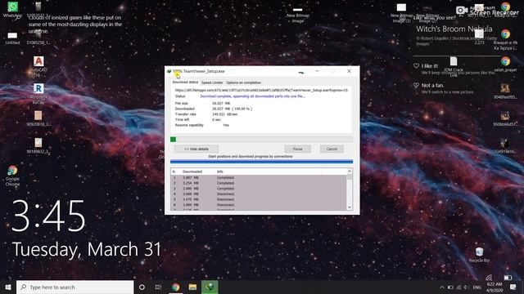This screenshot has height=294, width=524.
Task: Select connection row 5 with 3.470 MB
Action: coord(259,199)
